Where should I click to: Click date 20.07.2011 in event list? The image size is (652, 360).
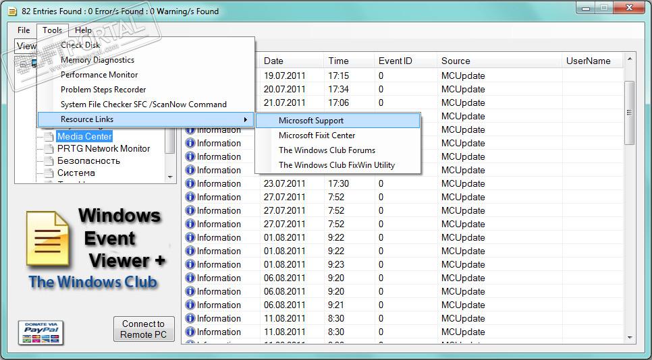click(x=284, y=89)
